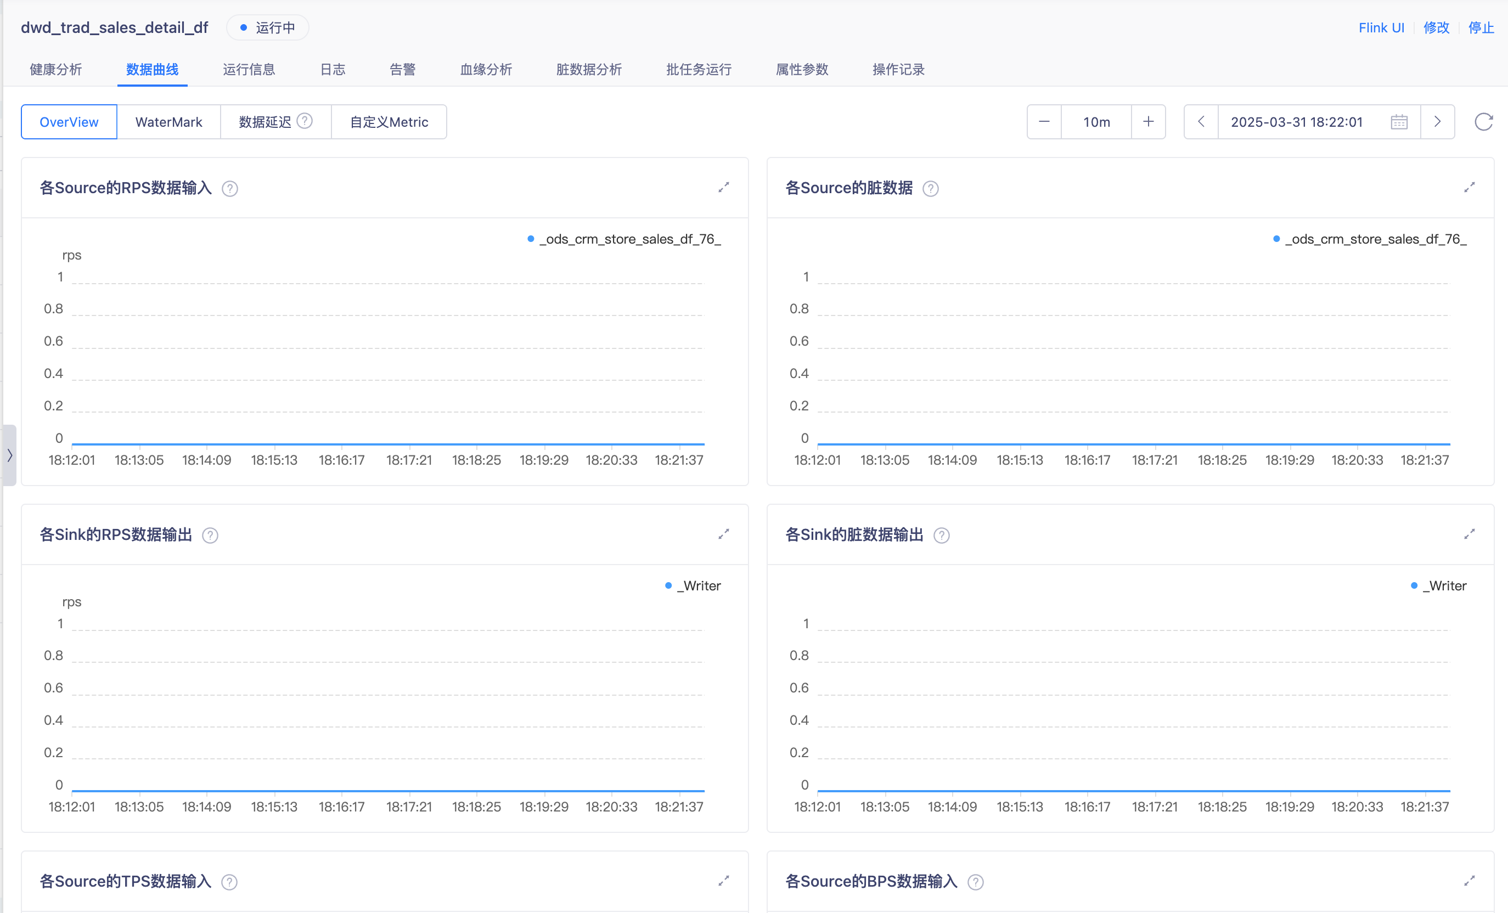1508x913 pixels.
Task: Open the 健康分析 tab
Action: (55, 69)
